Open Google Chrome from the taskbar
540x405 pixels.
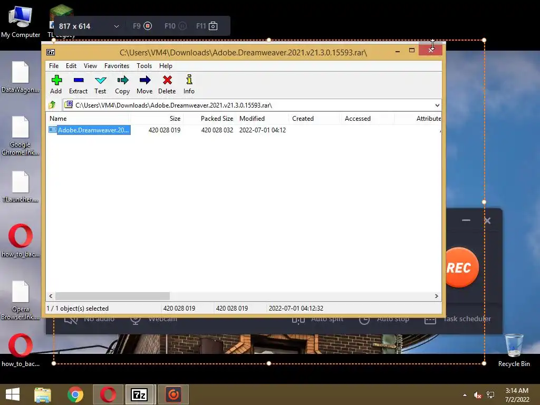click(75, 394)
